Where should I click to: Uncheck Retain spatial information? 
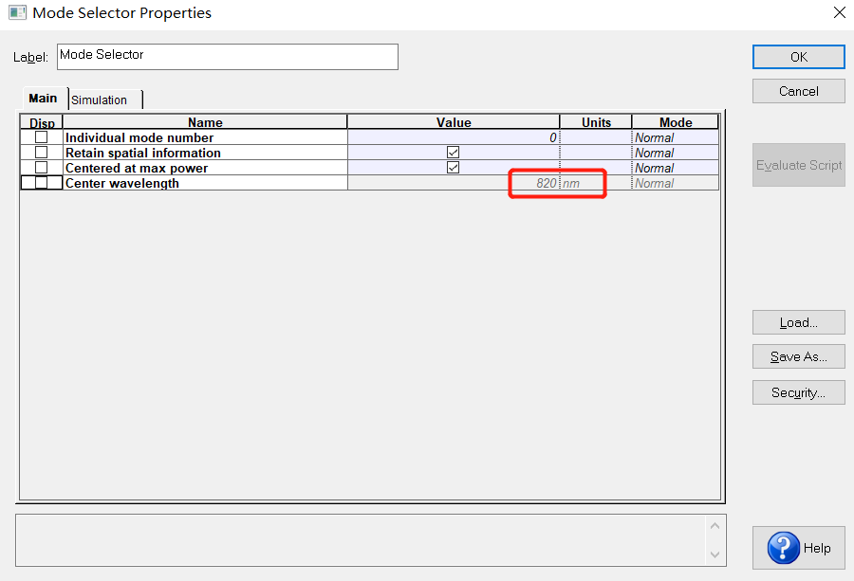click(453, 153)
